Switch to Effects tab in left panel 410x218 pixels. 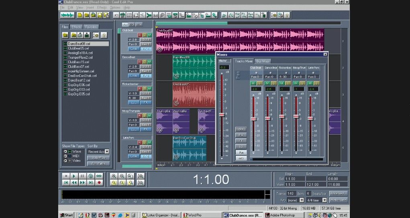(x=76, y=27)
